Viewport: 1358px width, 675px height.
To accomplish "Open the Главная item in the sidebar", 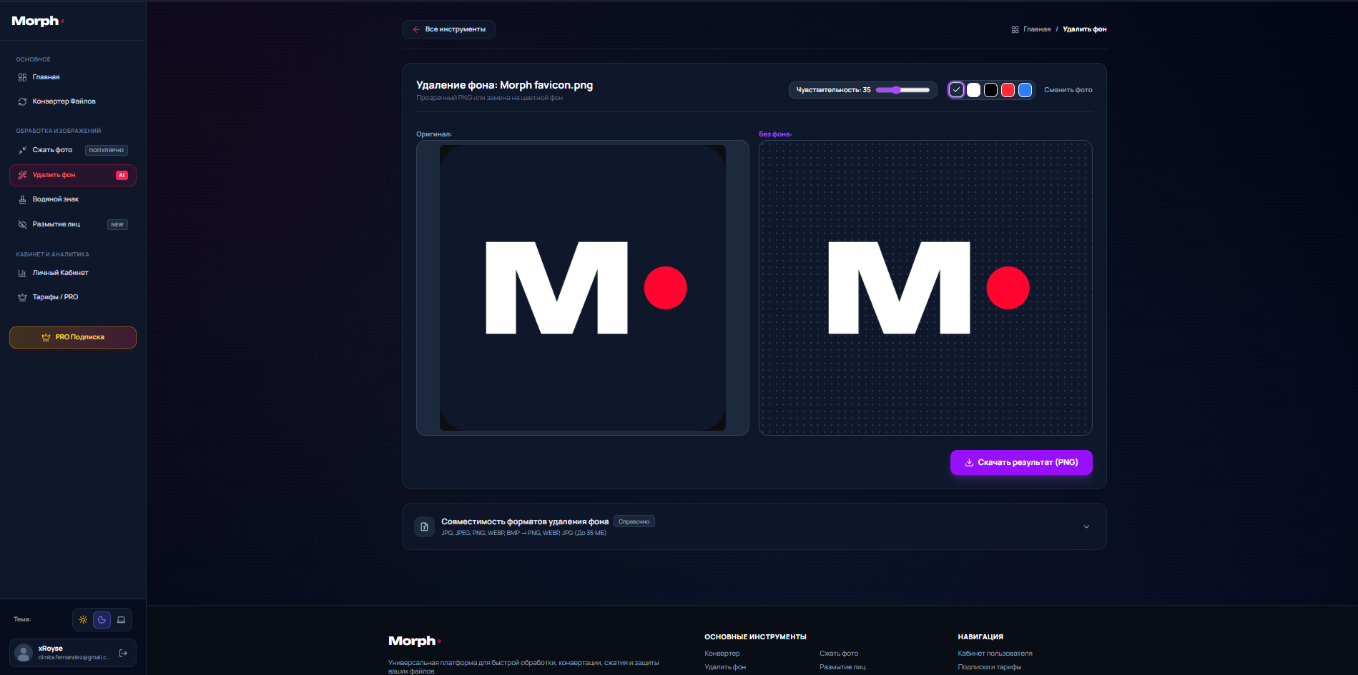I will click(73, 77).
